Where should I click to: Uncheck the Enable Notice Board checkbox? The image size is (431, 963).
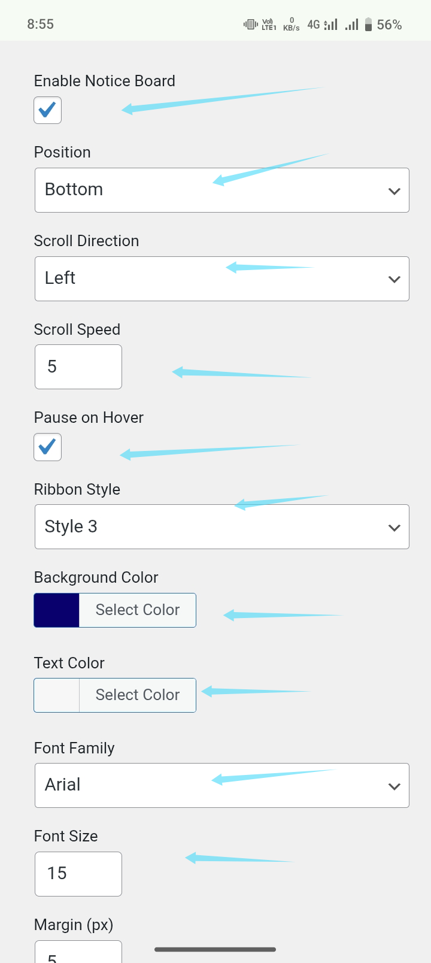(x=48, y=110)
